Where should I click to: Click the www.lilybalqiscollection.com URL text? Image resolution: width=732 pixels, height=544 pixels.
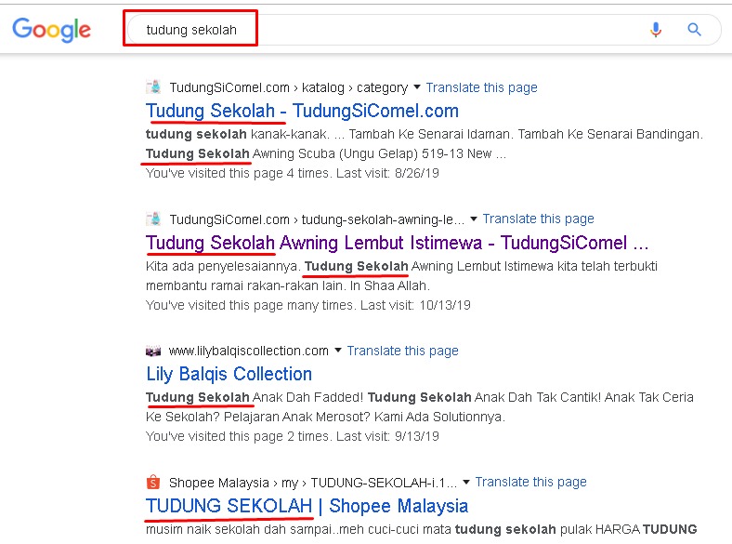click(249, 351)
